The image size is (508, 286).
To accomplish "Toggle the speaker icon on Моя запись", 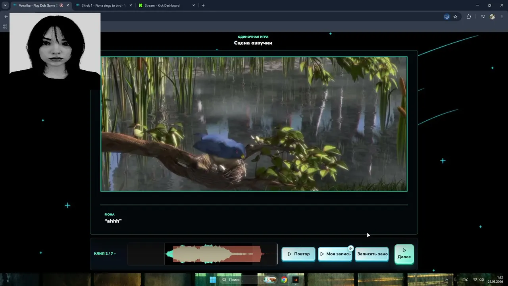I will (x=350, y=248).
